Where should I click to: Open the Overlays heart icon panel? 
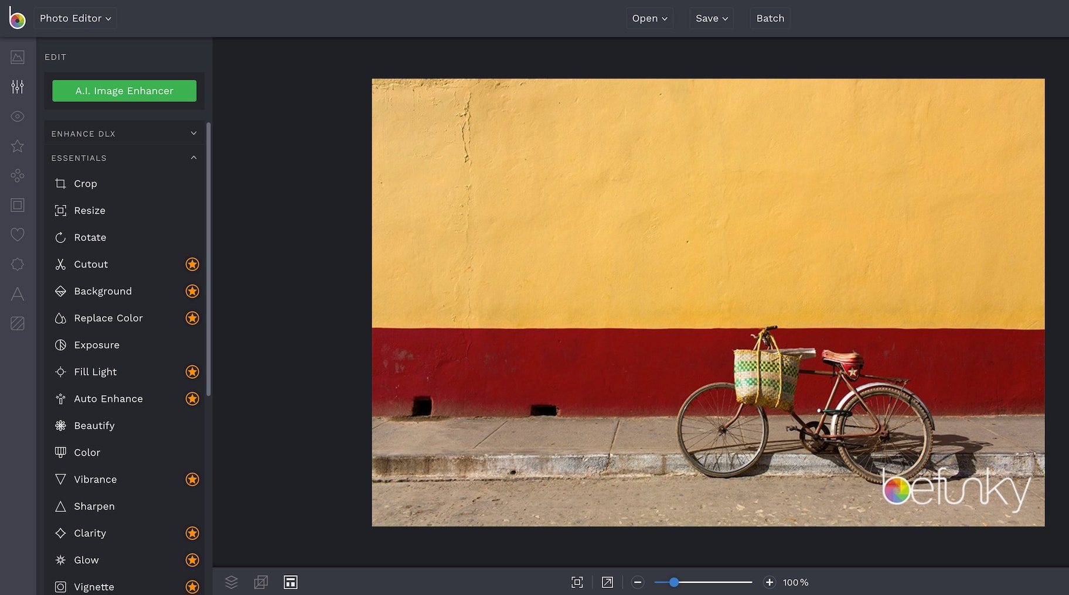[x=18, y=235]
